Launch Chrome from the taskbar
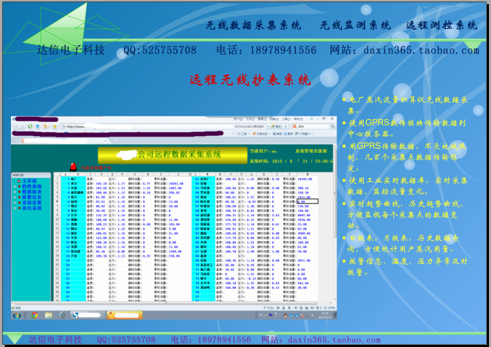The width and height of the screenshot is (491, 347). tap(34, 315)
